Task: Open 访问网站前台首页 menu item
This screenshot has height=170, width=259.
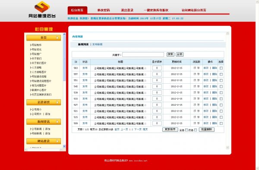Action: 194,10
